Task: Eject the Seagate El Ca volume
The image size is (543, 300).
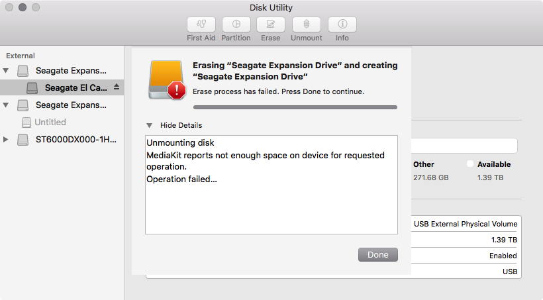Action: pos(117,87)
